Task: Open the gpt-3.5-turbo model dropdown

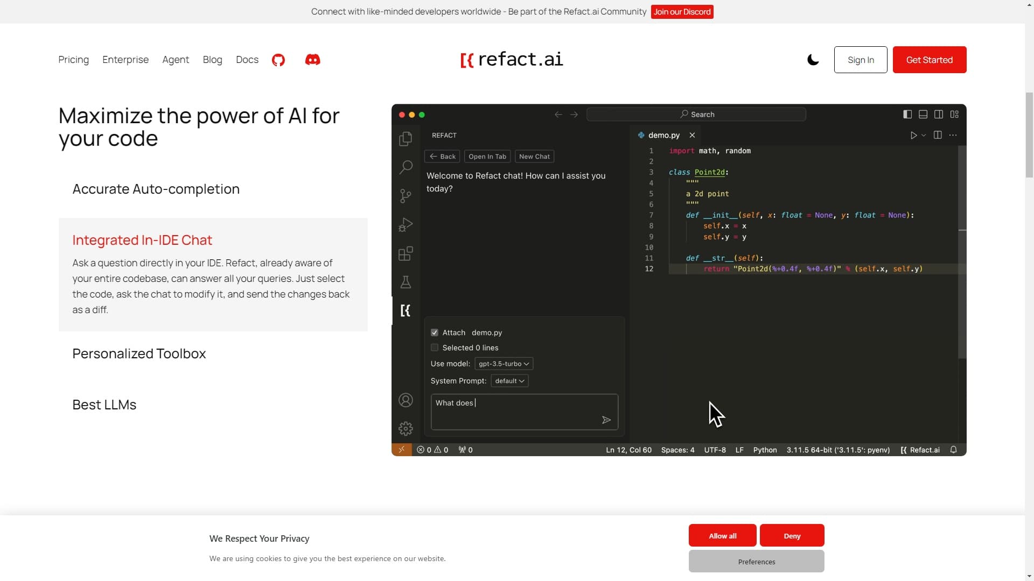Action: (504, 364)
